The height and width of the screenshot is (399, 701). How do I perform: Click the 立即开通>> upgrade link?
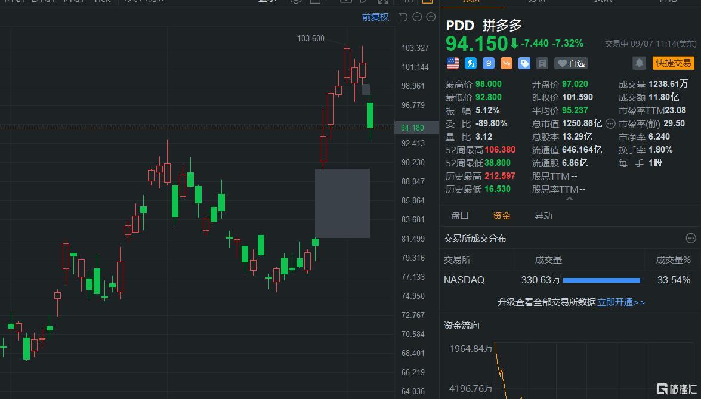pyautogui.click(x=621, y=302)
